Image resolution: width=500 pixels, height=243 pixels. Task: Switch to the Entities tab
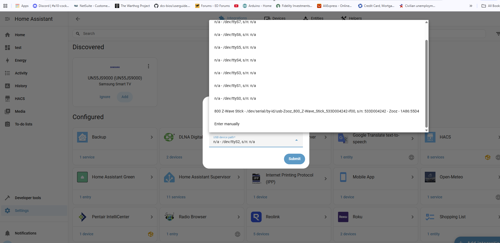(x=313, y=18)
